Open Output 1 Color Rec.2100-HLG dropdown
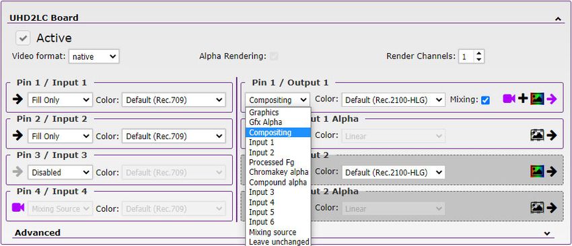Screen dimensions: 572x246 tap(393, 100)
